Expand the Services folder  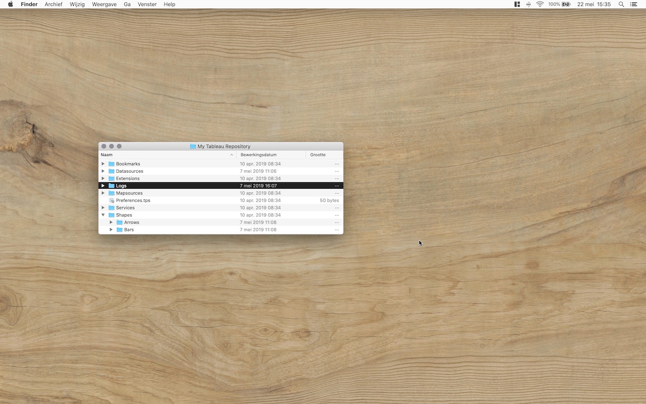point(103,208)
